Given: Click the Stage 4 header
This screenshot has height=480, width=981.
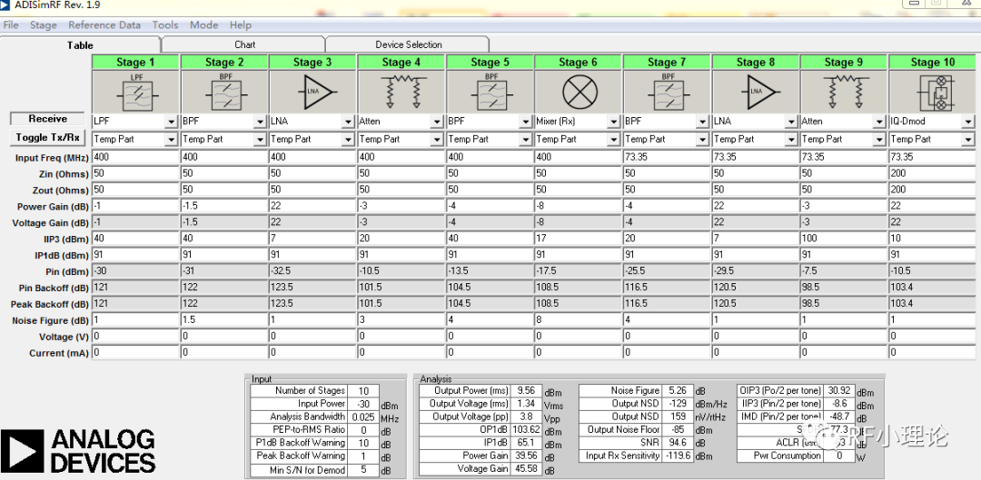Looking at the screenshot, I should point(401,62).
